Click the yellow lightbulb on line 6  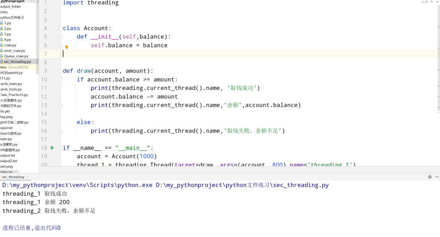pos(67,47)
